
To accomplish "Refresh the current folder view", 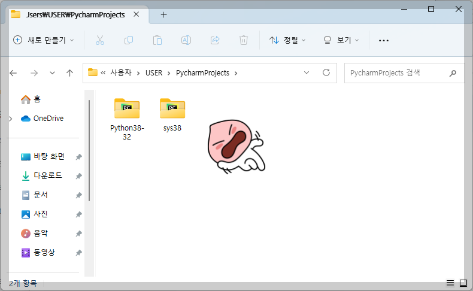I will 326,72.
